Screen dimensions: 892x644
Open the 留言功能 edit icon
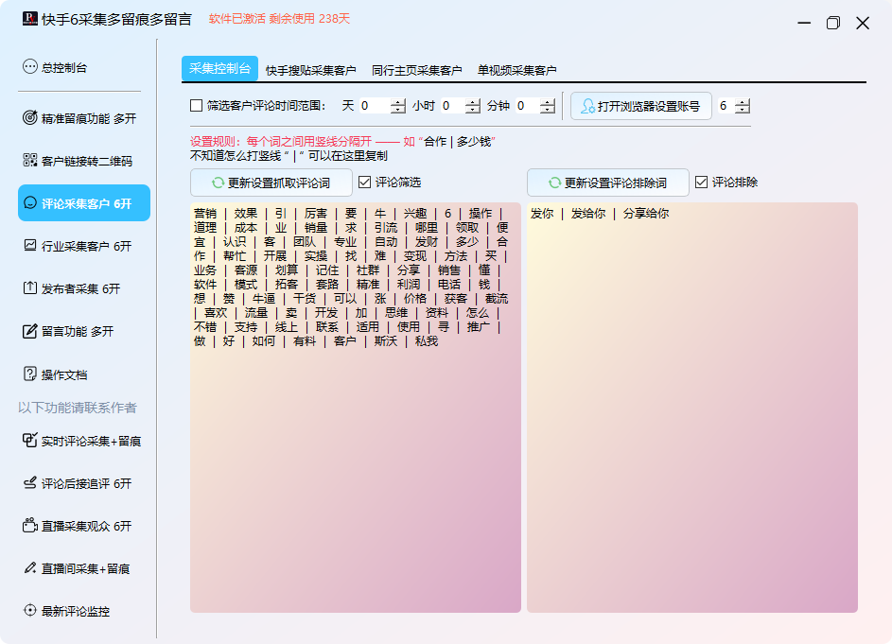[30, 331]
